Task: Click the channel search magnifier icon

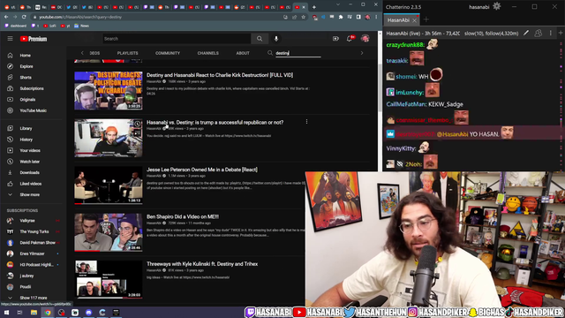Action: (x=270, y=53)
